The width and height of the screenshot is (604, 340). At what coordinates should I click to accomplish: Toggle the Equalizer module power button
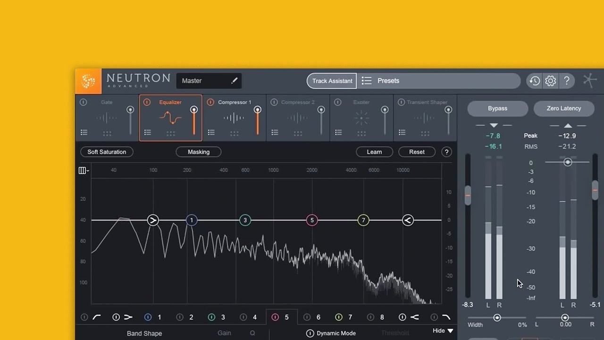pos(147,102)
